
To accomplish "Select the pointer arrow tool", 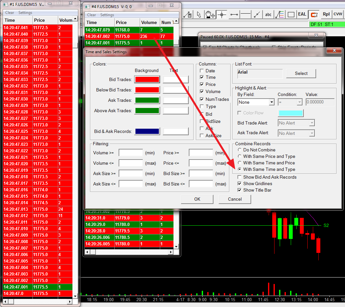I will [x=199, y=15].
